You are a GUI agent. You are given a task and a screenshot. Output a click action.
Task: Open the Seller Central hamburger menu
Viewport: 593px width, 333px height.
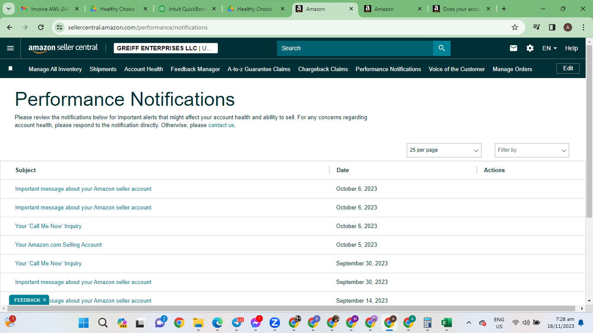[x=10, y=48]
